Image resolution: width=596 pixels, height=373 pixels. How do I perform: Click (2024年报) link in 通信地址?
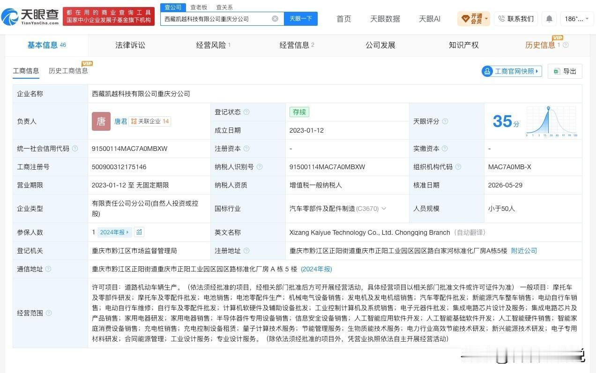click(316, 269)
